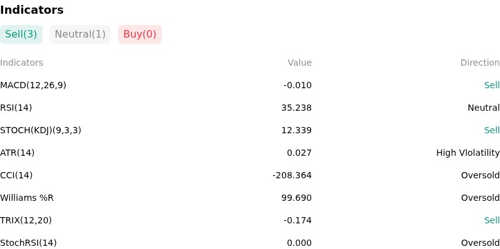This screenshot has height=249, width=500.
Task: Select the ATR(14) indicator name
Action: [x=17, y=153]
